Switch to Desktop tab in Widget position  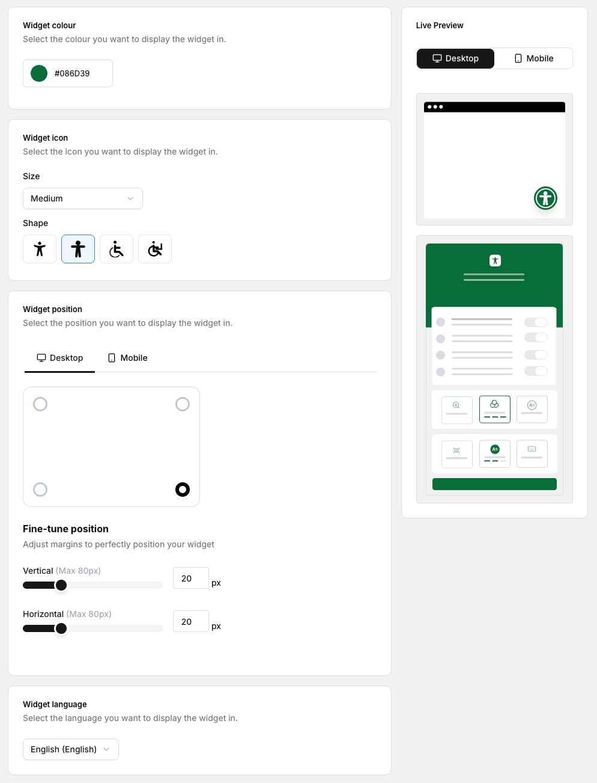[59, 358]
